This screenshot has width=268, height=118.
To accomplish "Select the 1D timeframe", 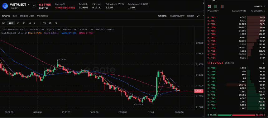I will point(30,23).
